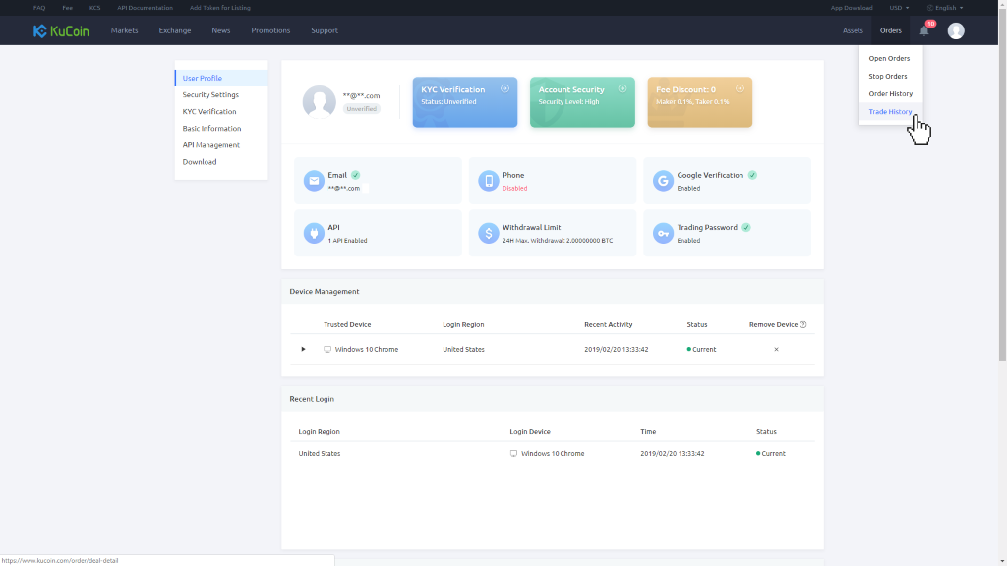1007x566 pixels.
Task: Open the English language dropdown
Action: click(945, 8)
